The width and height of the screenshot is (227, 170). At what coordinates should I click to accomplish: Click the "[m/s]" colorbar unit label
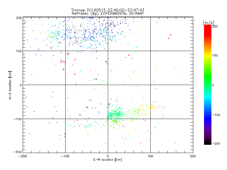(x=209, y=23)
